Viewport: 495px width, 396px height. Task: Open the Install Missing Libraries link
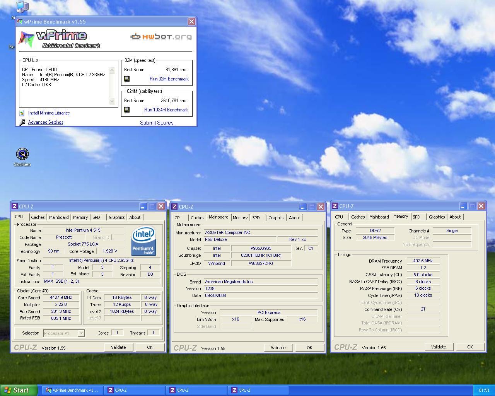pos(49,113)
